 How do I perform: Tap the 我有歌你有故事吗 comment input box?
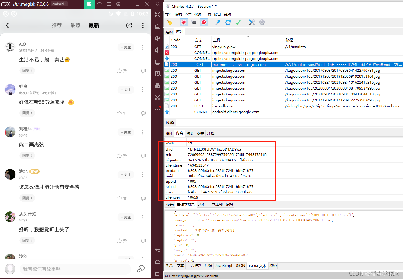click(75, 269)
